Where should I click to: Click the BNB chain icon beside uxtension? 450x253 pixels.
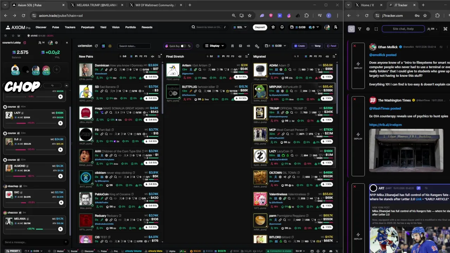click(x=110, y=46)
